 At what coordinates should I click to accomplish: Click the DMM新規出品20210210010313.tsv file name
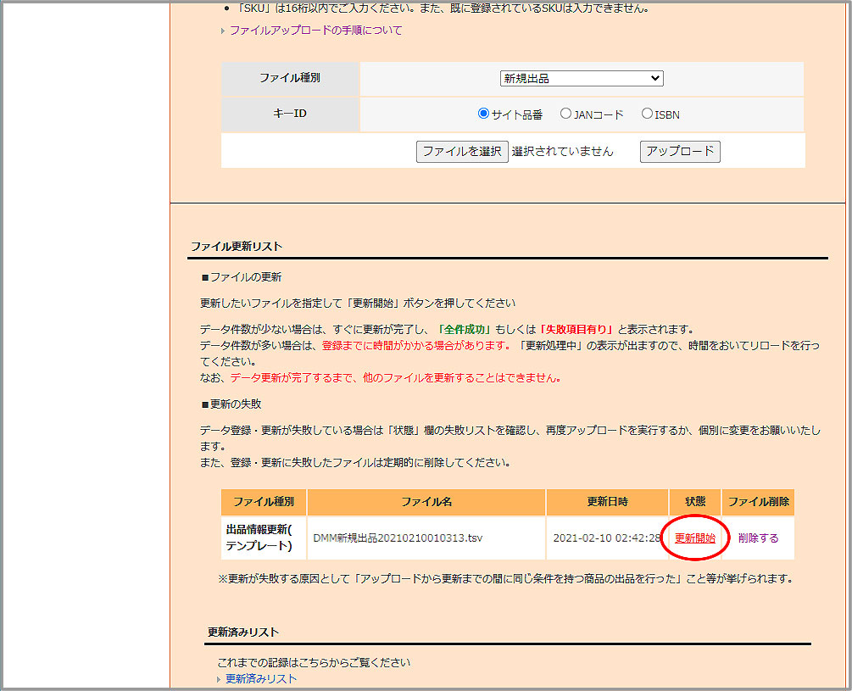398,538
